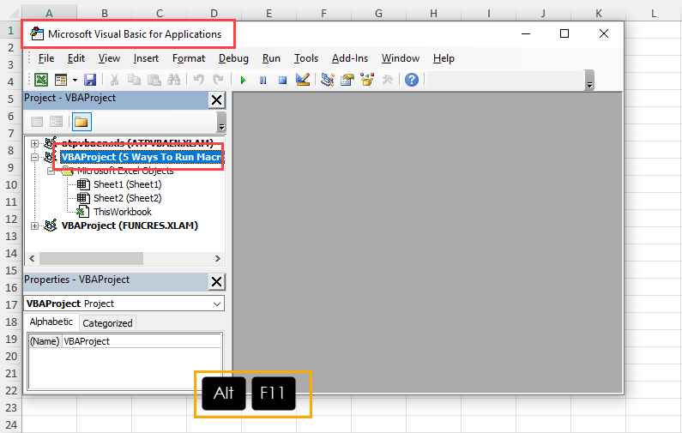Viewport: 682px width, 433px height.
Task: Switch to the Alphabetic properties tab
Action: (x=51, y=322)
